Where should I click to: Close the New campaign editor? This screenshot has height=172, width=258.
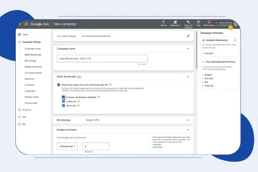pyautogui.click(x=20, y=24)
